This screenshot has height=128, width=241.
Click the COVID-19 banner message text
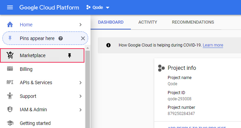tap(160, 45)
